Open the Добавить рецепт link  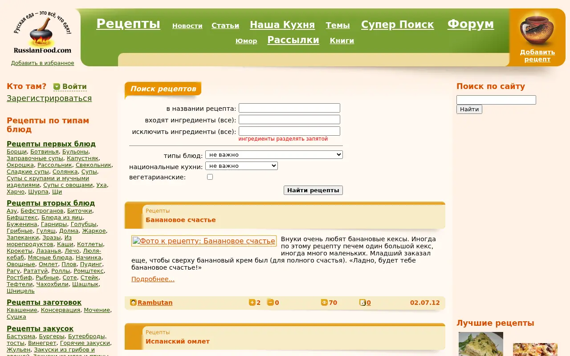click(x=537, y=56)
